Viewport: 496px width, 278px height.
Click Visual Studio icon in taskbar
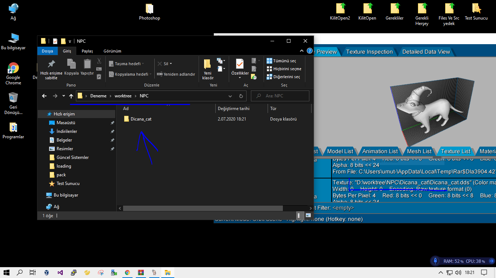pyautogui.click(x=60, y=273)
